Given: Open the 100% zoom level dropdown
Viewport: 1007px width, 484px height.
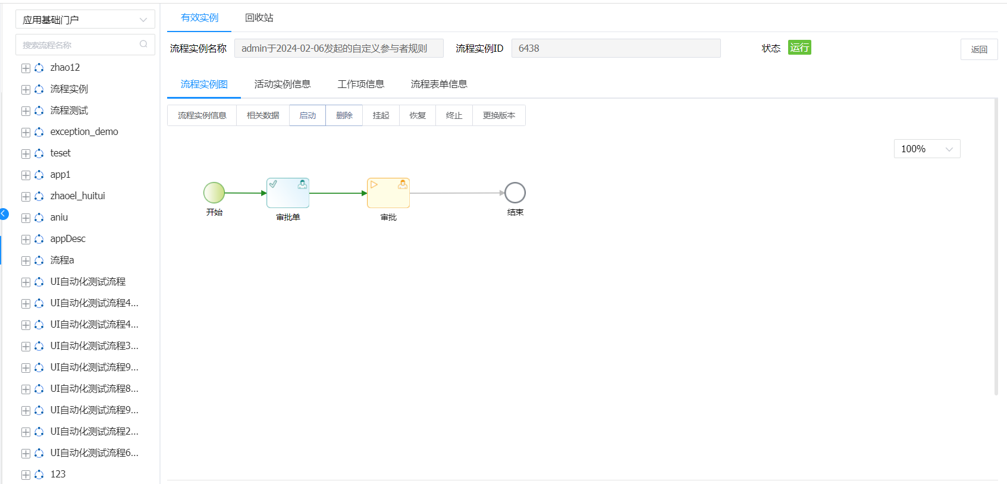Looking at the screenshot, I should click(927, 149).
